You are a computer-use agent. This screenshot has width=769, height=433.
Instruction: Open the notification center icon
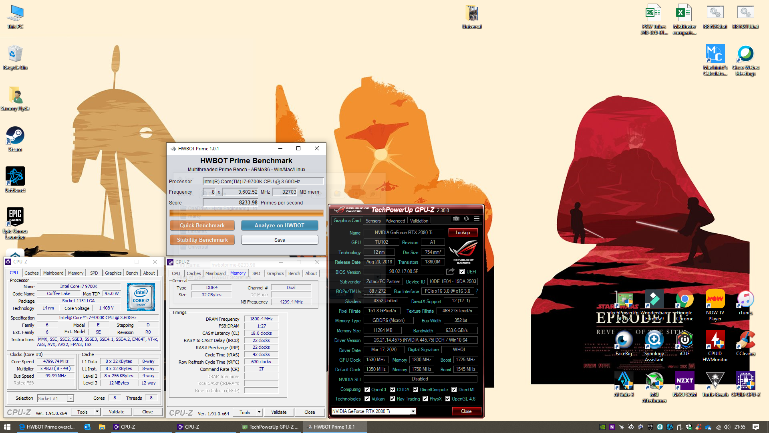click(x=755, y=427)
